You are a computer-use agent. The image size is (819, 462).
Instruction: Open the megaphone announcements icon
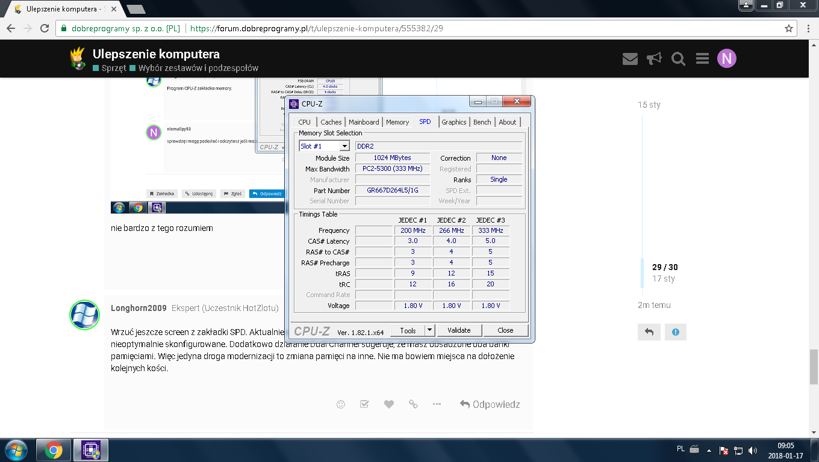click(x=654, y=58)
